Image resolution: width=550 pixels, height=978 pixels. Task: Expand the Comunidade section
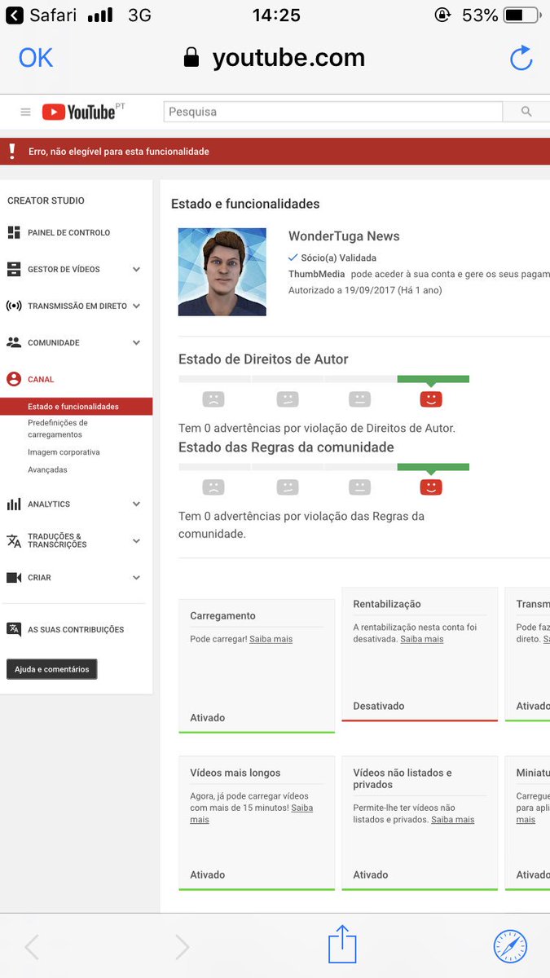(x=136, y=343)
